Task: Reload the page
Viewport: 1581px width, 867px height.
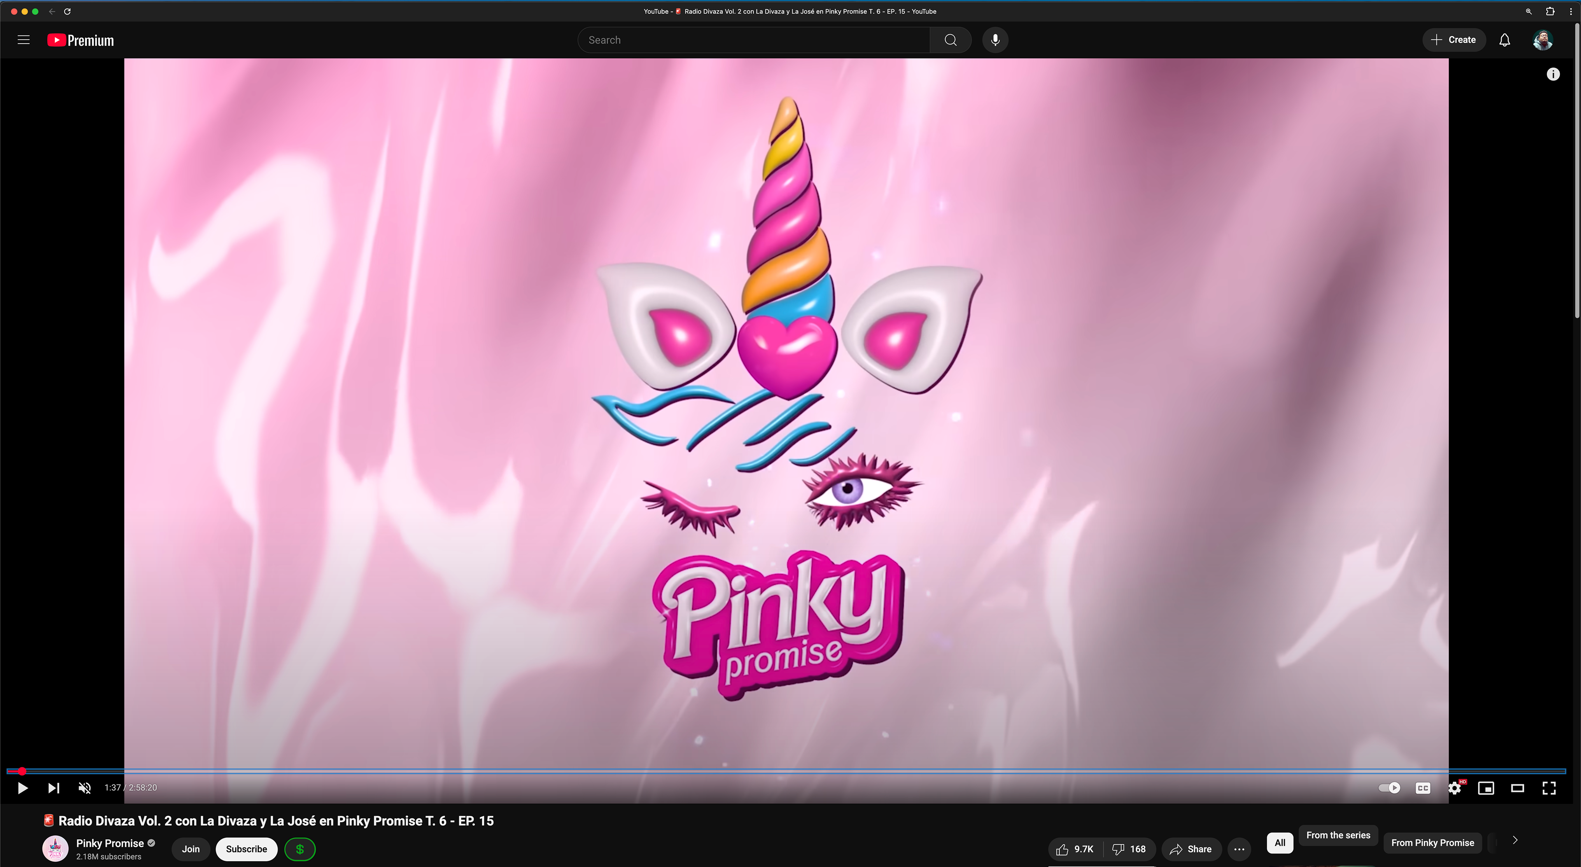Action: 68,11
